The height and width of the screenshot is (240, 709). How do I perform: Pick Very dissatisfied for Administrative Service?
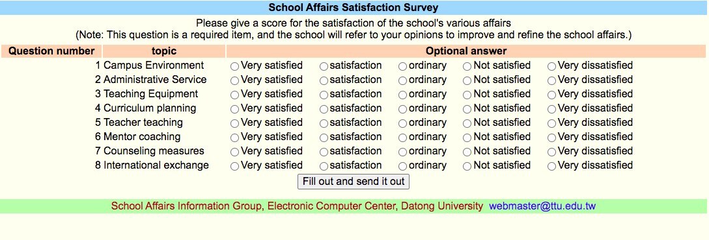click(x=551, y=80)
